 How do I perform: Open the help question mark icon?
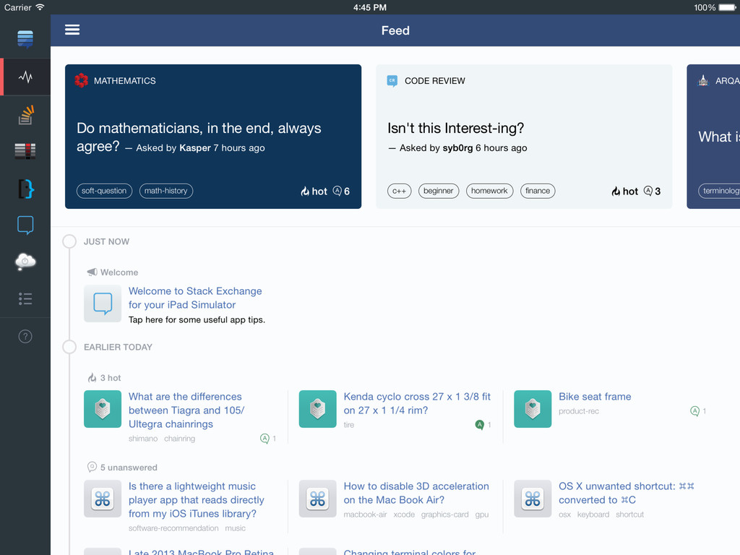click(25, 337)
